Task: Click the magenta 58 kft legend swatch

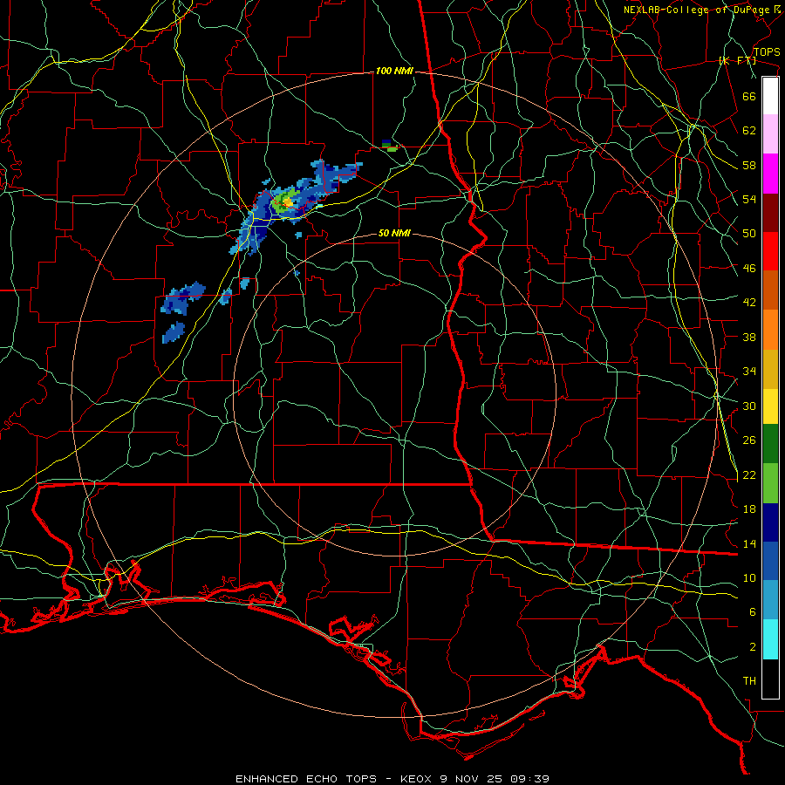Action: [x=770, y=174]
